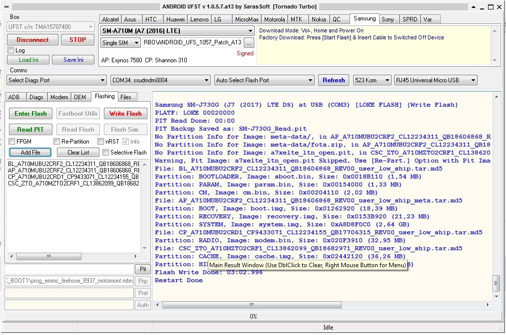Click the STOP button
This screenshot has height=335, width=506.
pos(78,39)
